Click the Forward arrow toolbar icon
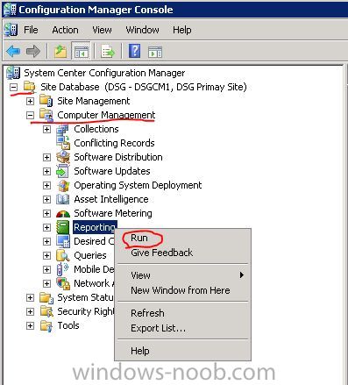 click(x=33, y=52)
